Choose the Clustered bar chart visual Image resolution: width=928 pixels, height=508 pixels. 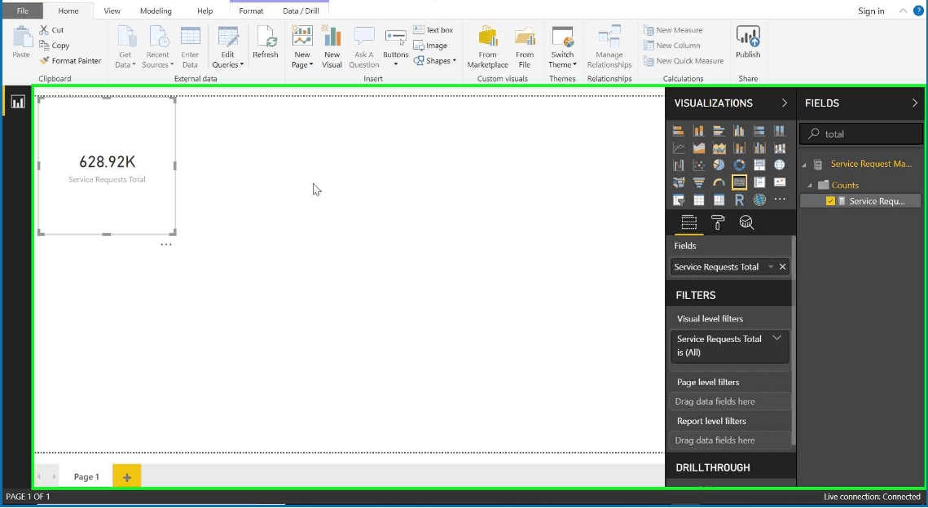click(x=719, y=131)
